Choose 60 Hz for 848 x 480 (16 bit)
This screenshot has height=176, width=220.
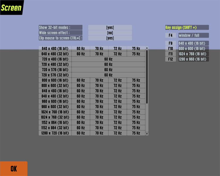click(81, 91)
